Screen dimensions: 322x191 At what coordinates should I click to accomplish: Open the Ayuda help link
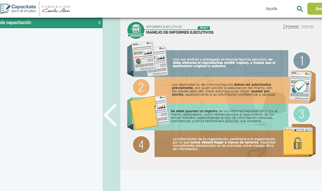[x=271, y=9]
